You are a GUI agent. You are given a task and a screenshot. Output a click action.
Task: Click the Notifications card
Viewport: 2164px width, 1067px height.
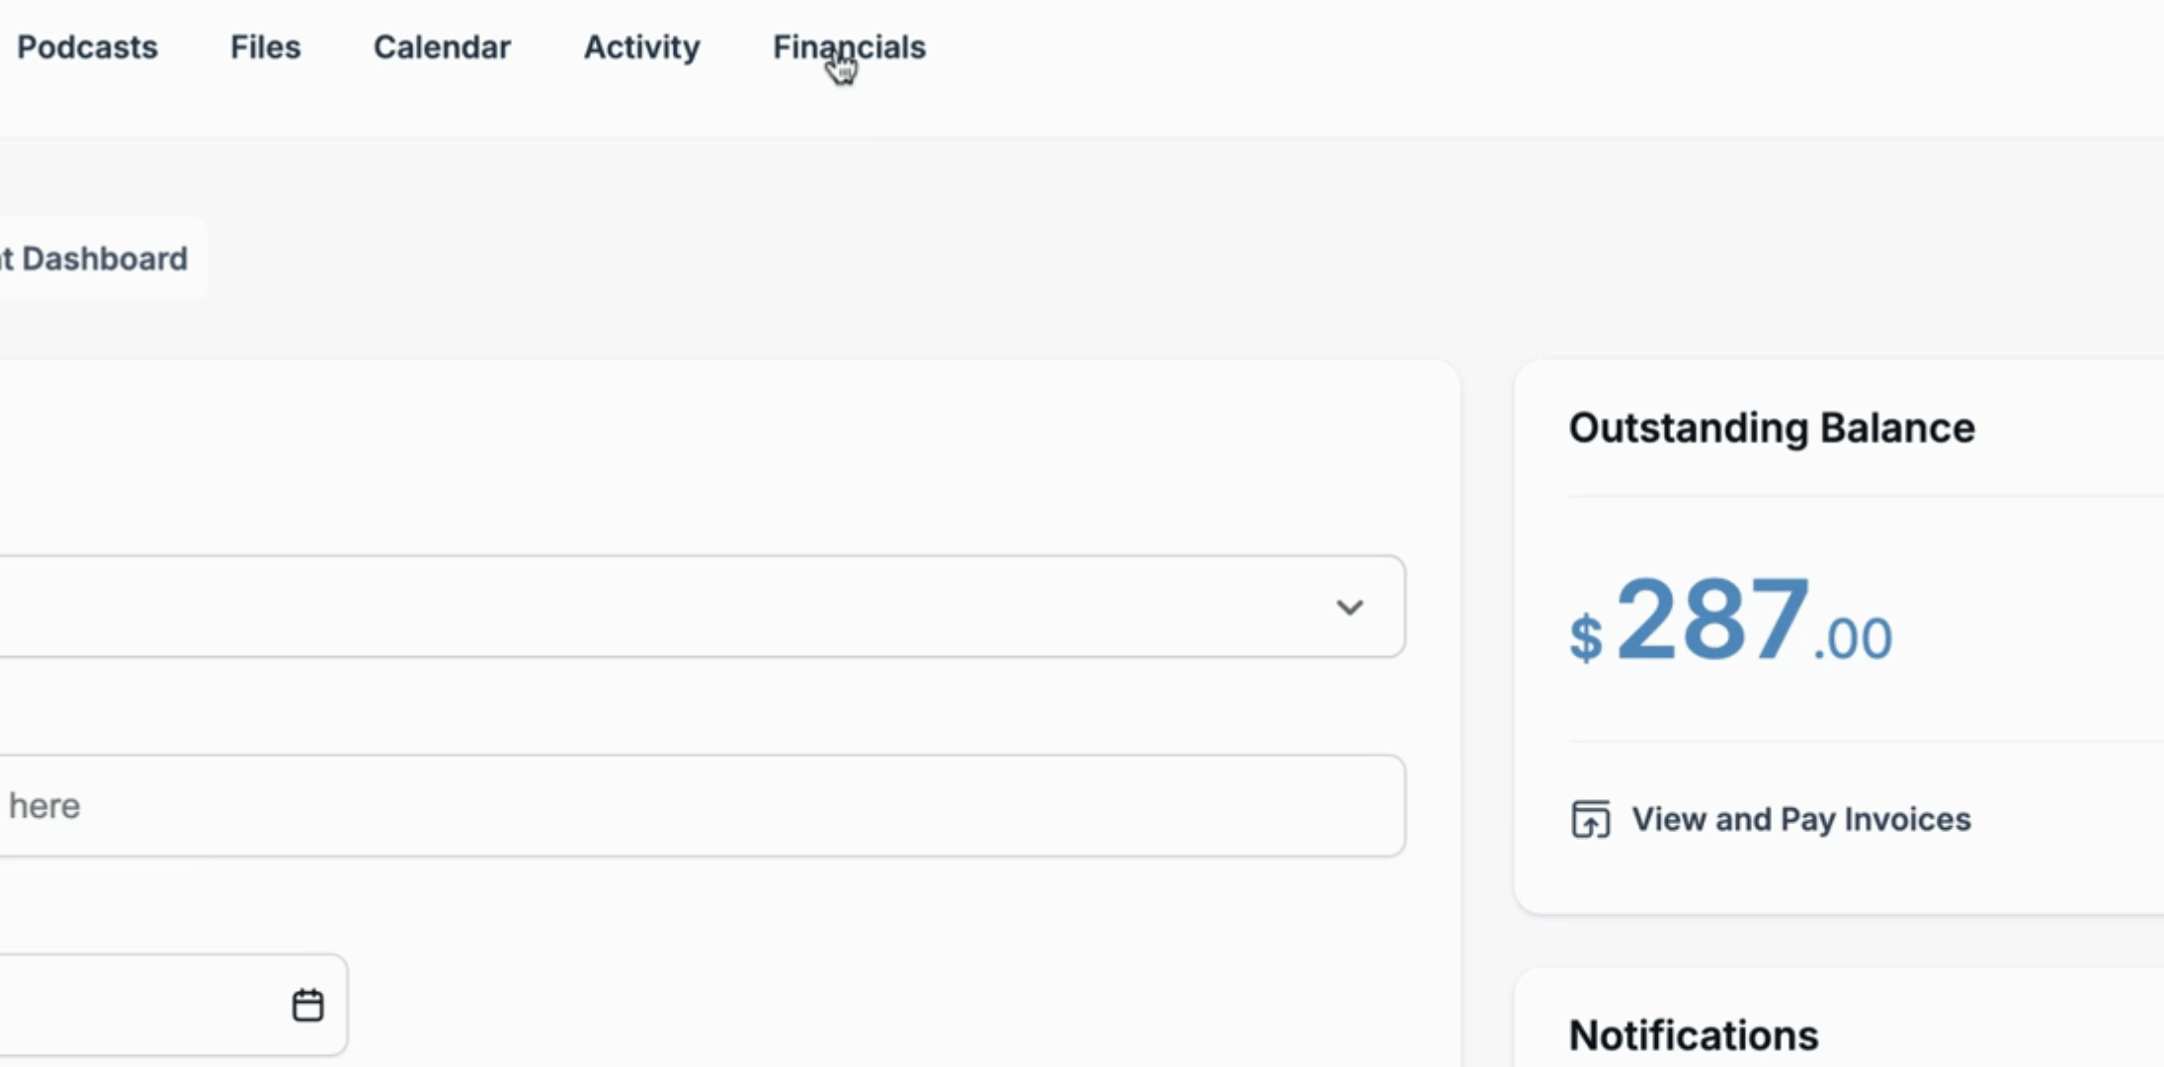click(x=1839, y=1018)
